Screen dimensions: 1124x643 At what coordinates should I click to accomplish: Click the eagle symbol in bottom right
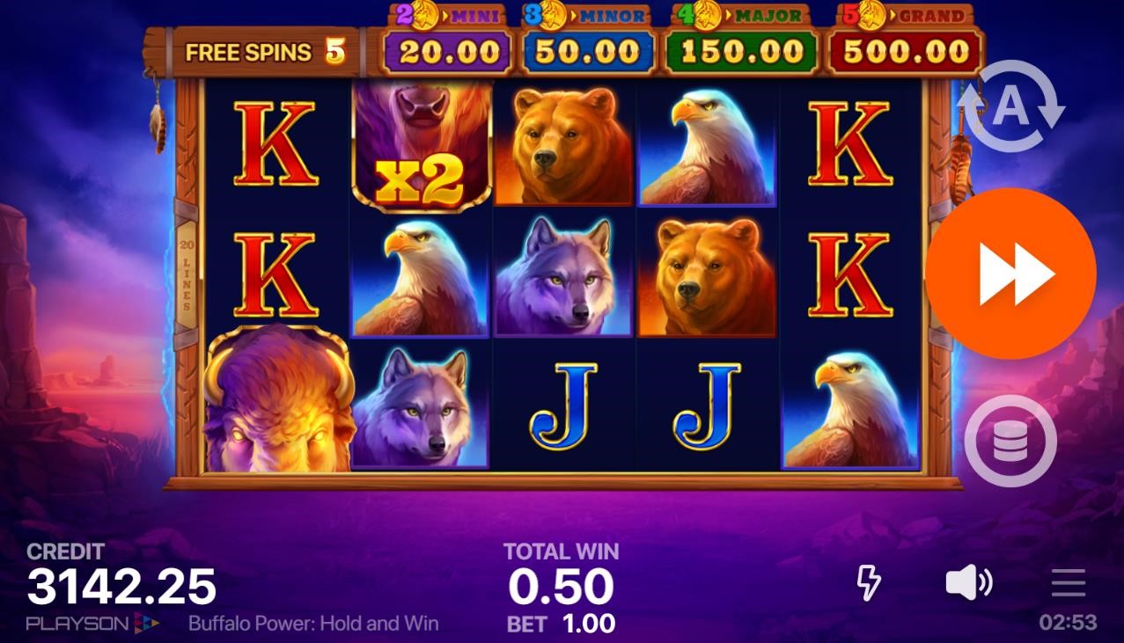point(850,408)
